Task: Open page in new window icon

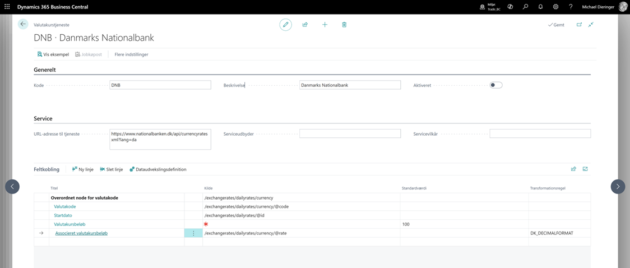Action: click(x=579, y=25)
